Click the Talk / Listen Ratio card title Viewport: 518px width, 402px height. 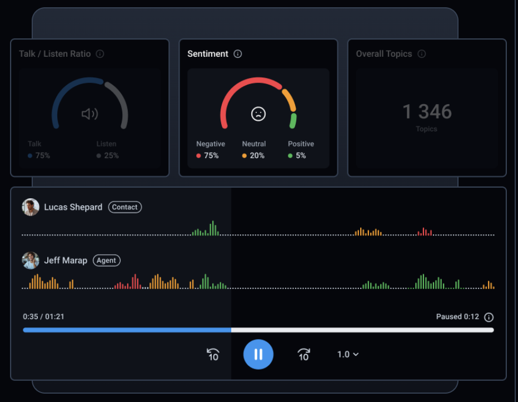[55, 54]
